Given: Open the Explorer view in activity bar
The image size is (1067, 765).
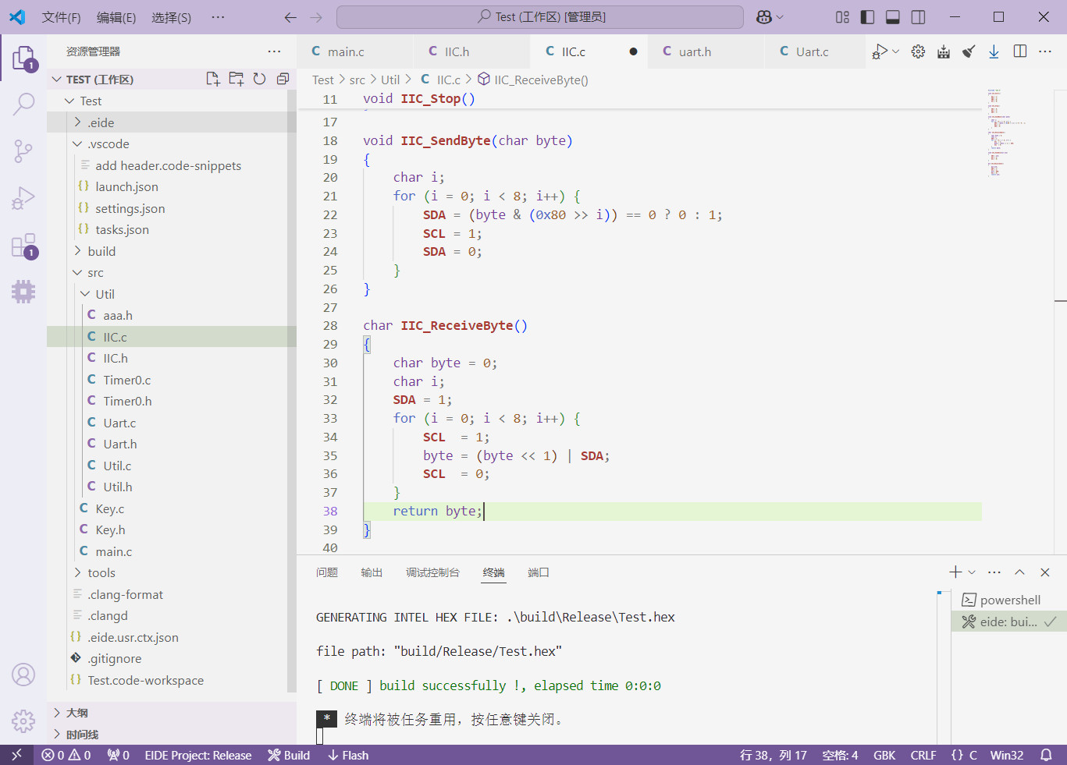Looking at the screenshot, I should tap(23, 58).
